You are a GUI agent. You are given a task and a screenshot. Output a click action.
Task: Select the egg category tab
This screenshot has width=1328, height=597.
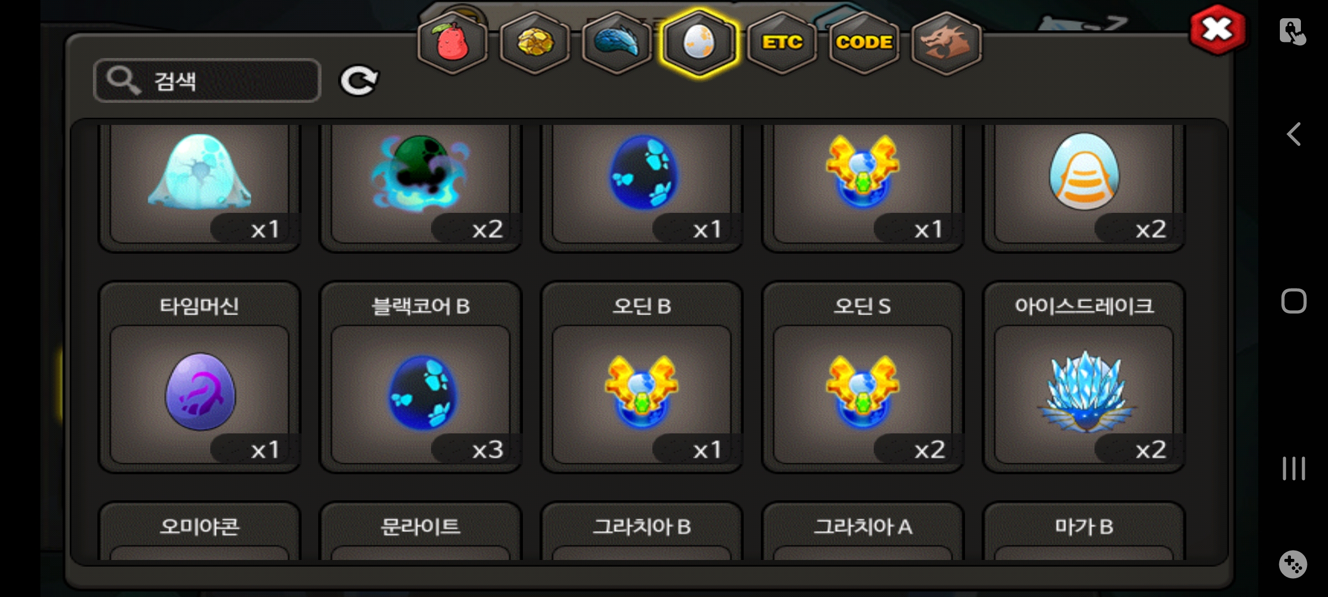(699, 43)
